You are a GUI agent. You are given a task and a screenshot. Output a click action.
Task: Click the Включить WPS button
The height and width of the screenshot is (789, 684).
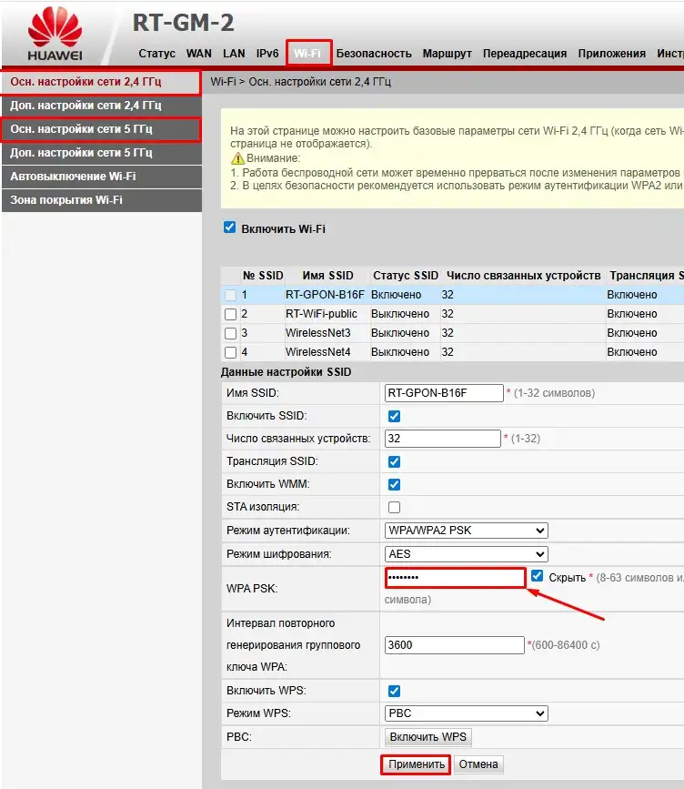point(428,737)
